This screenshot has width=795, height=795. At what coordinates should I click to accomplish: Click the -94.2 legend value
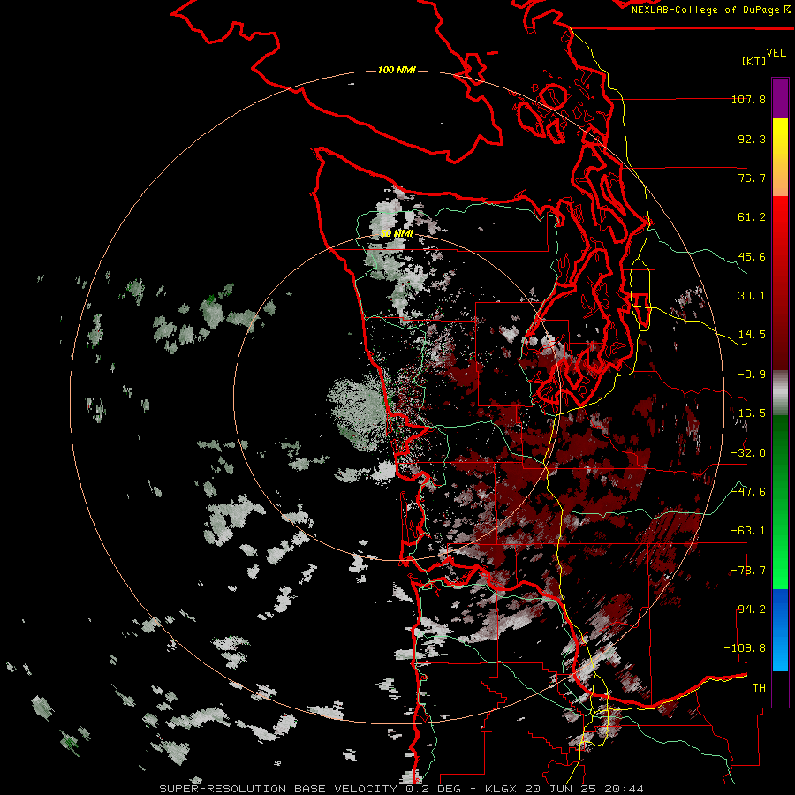tap(748, 609)
